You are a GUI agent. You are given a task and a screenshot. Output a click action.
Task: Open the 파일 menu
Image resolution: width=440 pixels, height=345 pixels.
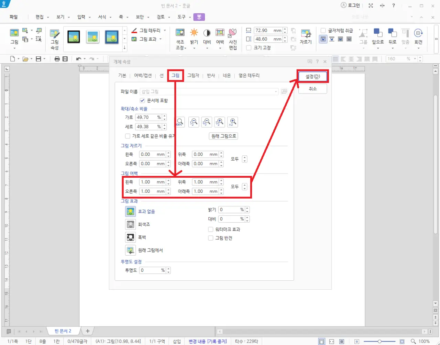(x=14, y=17)
